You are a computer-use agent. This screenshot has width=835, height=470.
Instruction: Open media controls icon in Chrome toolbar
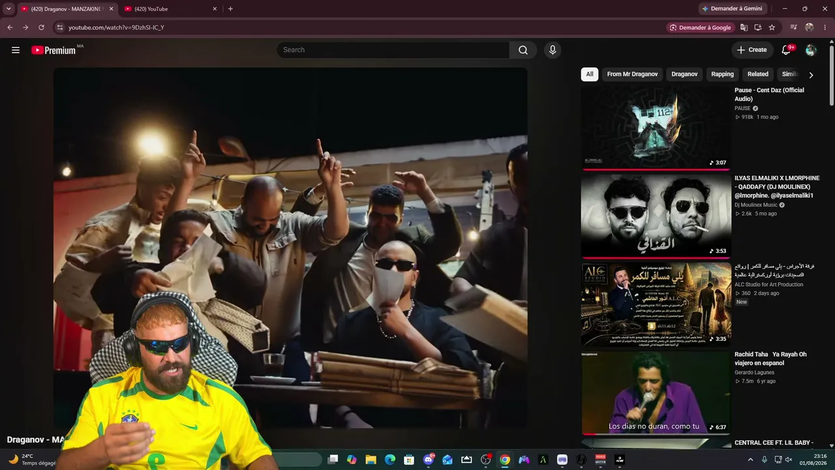793,27
